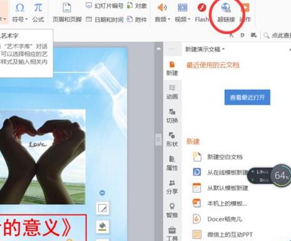Click the 视频 video icon
The height and width of the screenshot is (241, 291).
click(182, 8)
